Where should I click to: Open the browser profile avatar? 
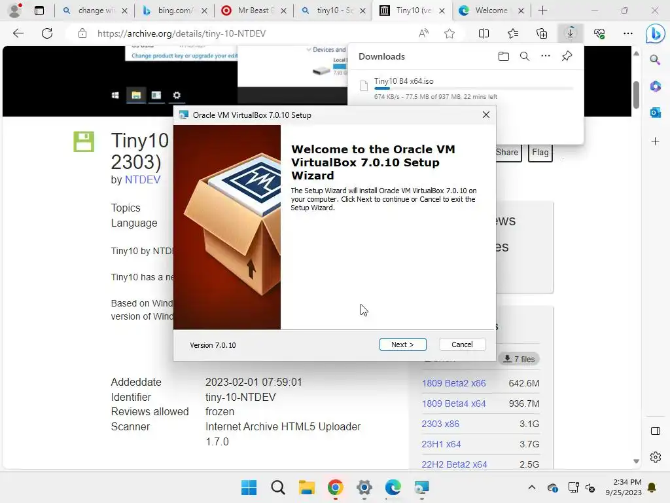pos(15,10)
